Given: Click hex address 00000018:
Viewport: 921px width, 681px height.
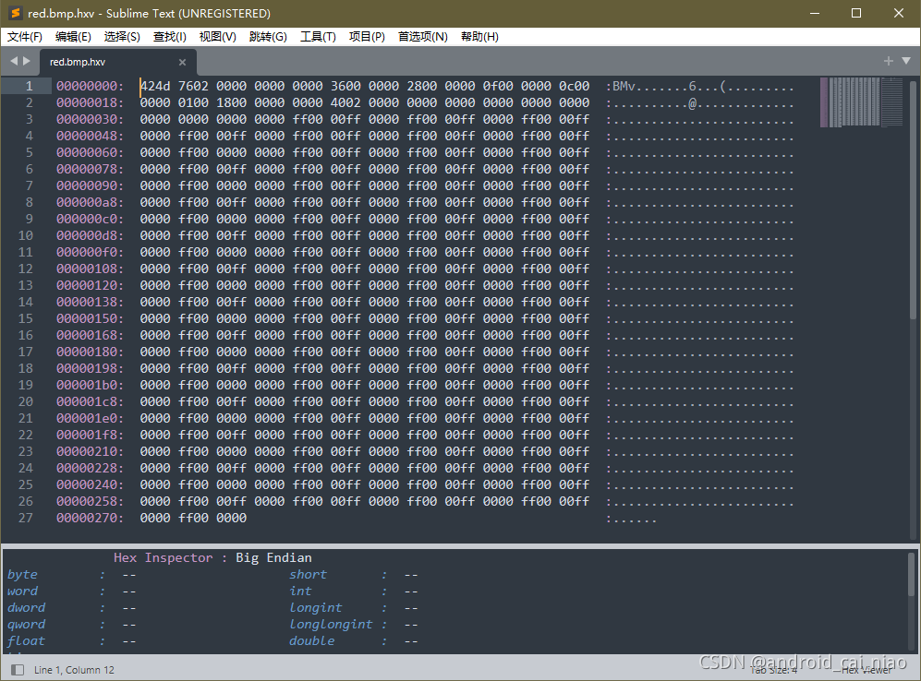Looking at the screenshot, I should tap(90, 102).
